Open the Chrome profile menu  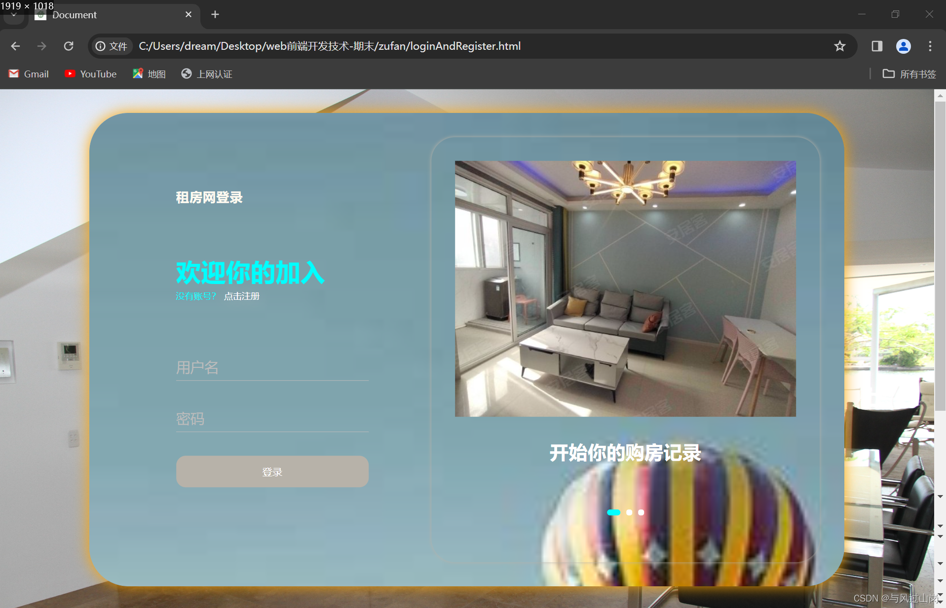point(903,46)
